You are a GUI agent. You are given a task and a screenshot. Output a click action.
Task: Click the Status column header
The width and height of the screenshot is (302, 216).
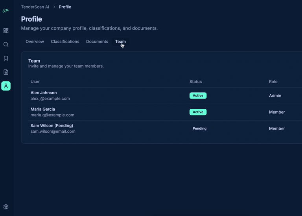tap(196, 82)
